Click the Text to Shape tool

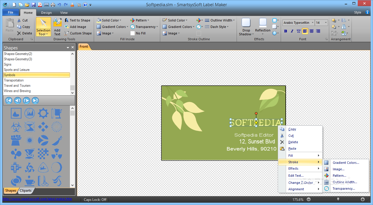pyautogui.click(x=77, y=20)
